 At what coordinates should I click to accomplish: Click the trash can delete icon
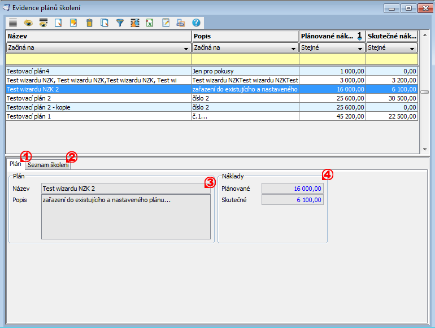89,23
